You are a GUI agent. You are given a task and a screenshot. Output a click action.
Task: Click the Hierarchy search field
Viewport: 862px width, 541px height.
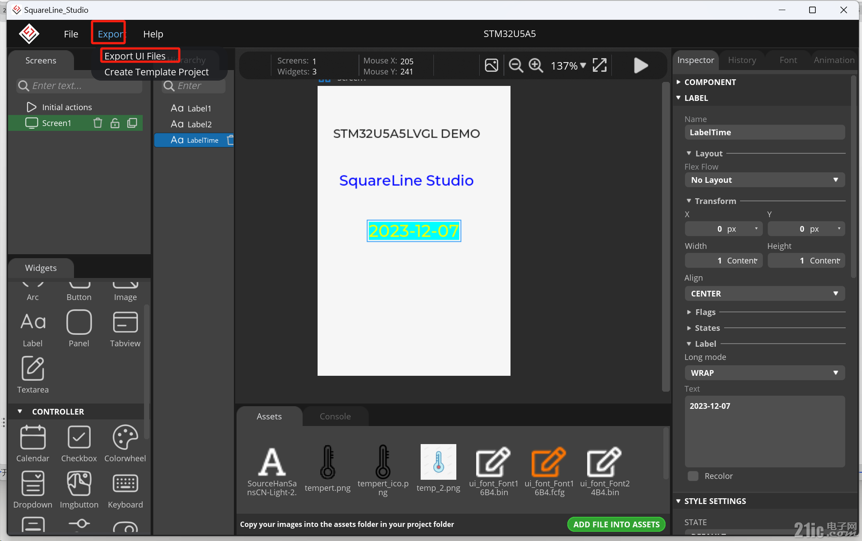point(194,85)
